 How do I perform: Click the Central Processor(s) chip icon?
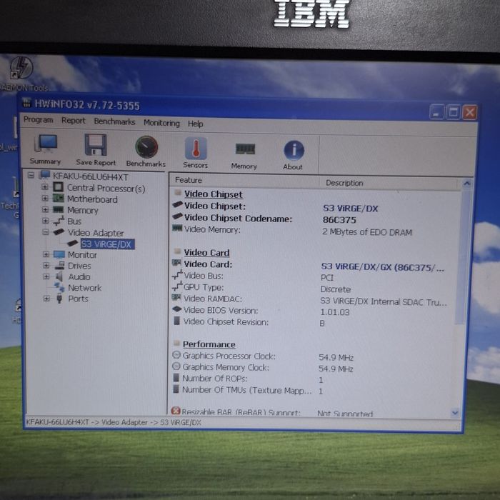pyautogui.click(x=58, y=187)
